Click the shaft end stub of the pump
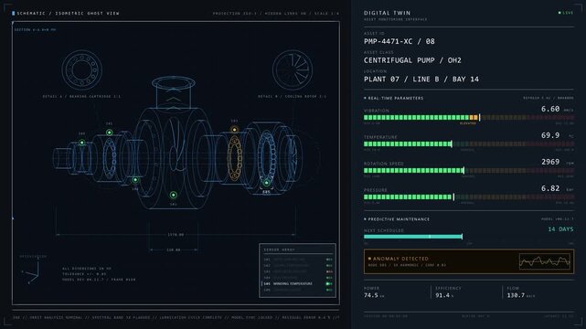 pos(62,158)
